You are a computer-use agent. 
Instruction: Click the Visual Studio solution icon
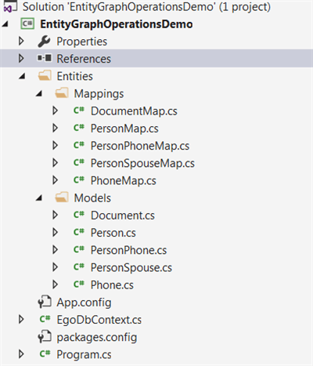tap(10, 6)
